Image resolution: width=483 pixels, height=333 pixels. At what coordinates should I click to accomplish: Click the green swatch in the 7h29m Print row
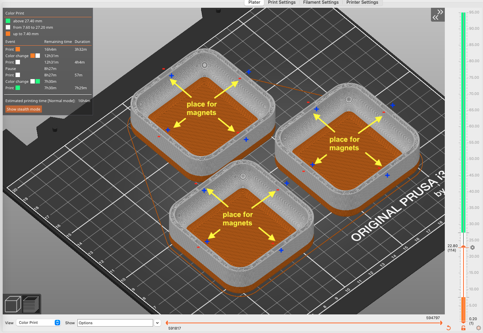click(18, 88)
